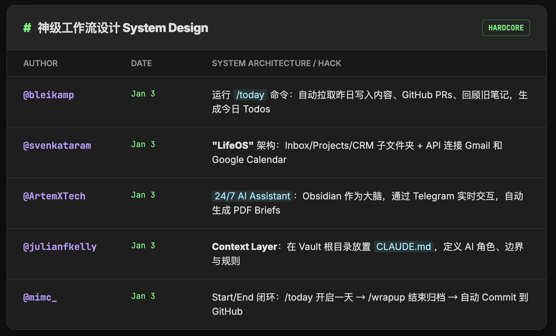Open the @ArtemXTech author profile link
The height and width of the screenshot is (336, 556).
(55, 196)
